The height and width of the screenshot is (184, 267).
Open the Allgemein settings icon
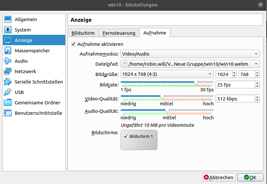coord(8,20)
